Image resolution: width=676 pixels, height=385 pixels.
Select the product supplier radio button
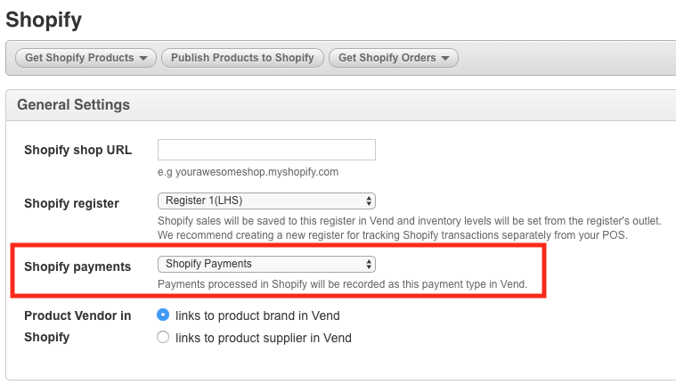coord(163,338)
